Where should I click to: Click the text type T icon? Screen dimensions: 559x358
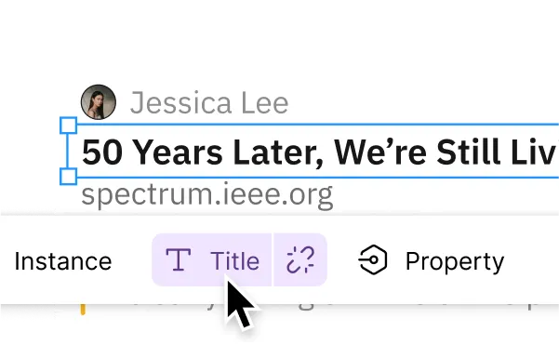[179, 260]
